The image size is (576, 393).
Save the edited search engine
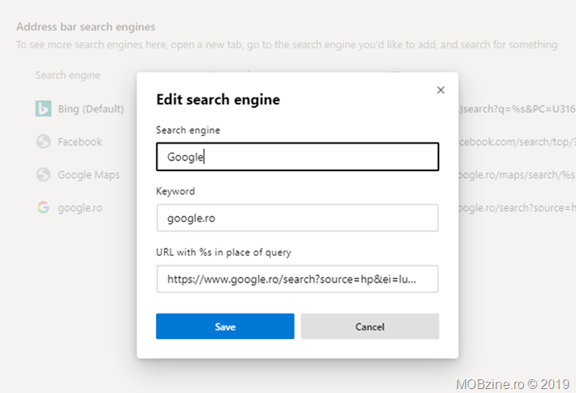224,326
